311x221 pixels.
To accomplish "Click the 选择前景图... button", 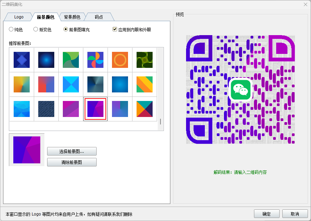I will point(72,151).
